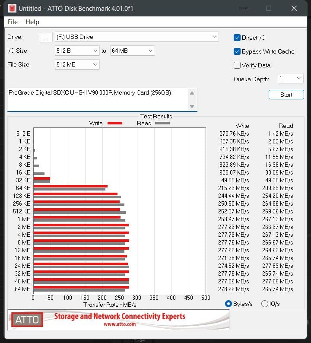Click the 49.05 MB/s write value
This screenshot has width=311, height=343.
[x=235, y=180]
